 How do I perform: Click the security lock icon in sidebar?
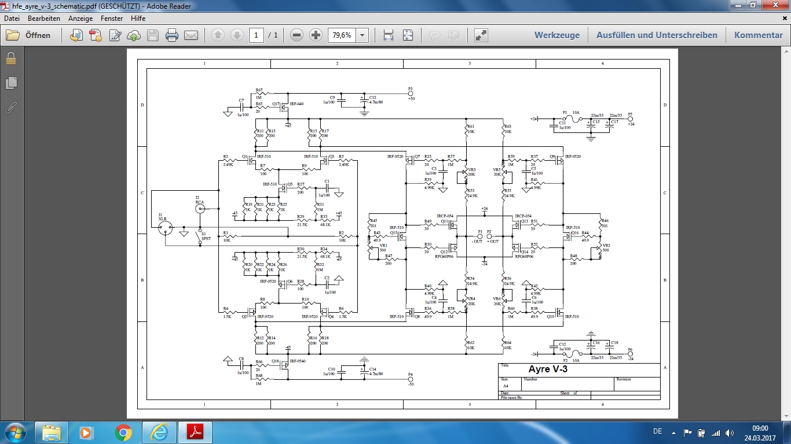[11, 58]
